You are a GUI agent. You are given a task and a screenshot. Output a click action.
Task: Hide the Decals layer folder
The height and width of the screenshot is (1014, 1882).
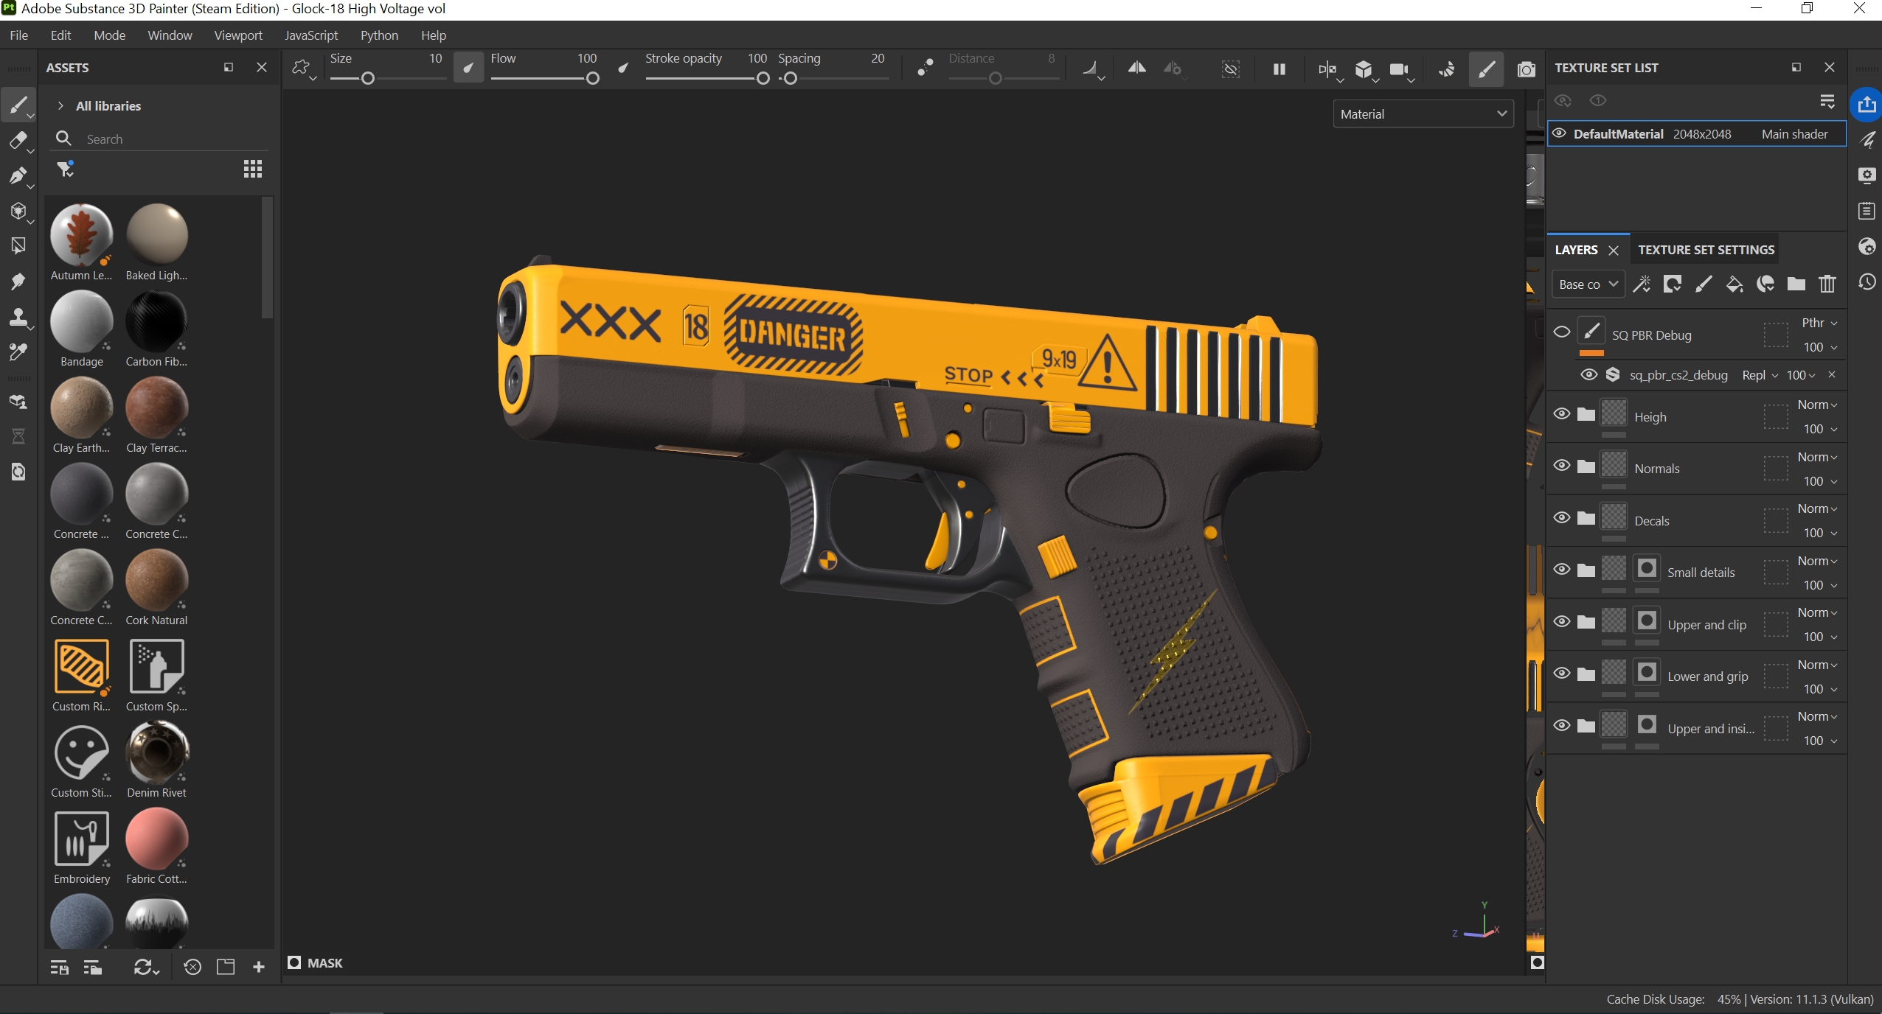[x=1561, y=518]
